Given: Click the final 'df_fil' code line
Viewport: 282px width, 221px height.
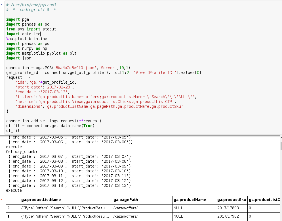Looking at the screenshot, I should point(13,131).
